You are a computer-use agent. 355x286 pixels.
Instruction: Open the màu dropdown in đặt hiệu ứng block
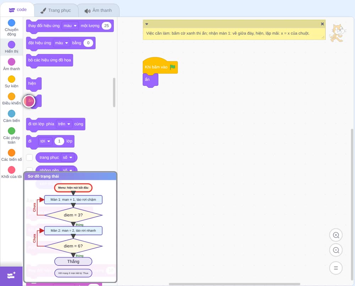(x=61, y=43)
